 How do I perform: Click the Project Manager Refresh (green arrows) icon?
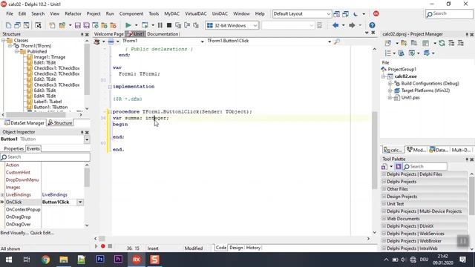(x=442, y=43)
